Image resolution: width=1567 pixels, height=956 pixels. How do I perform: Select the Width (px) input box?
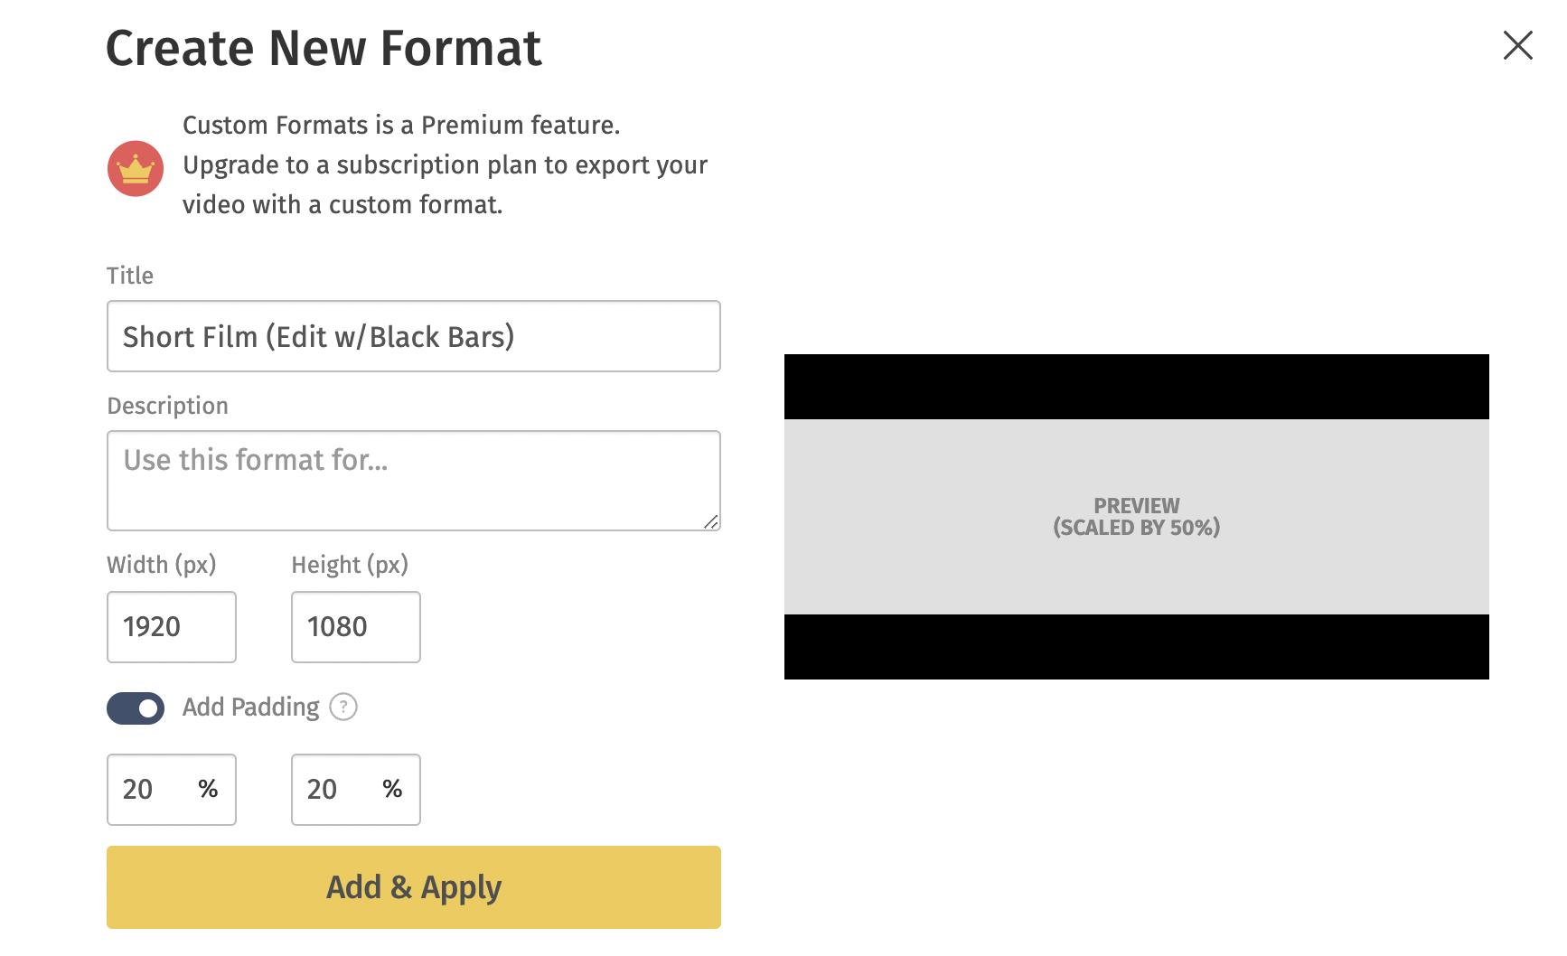[x=172, y=627]
